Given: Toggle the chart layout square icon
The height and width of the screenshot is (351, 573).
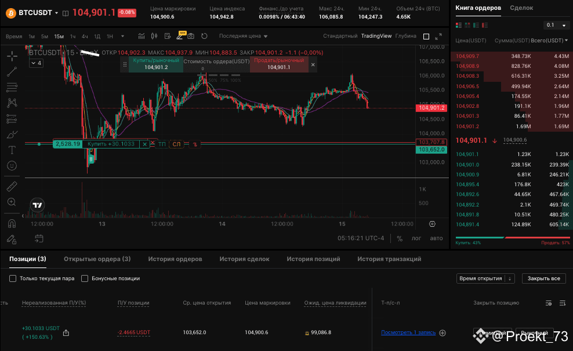Looking at the screenshot, I should 426,36.
